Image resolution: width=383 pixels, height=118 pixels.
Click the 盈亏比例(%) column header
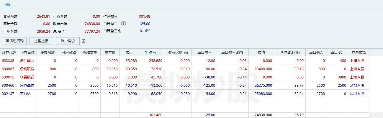pyautogui.click(x=178, y=53)
